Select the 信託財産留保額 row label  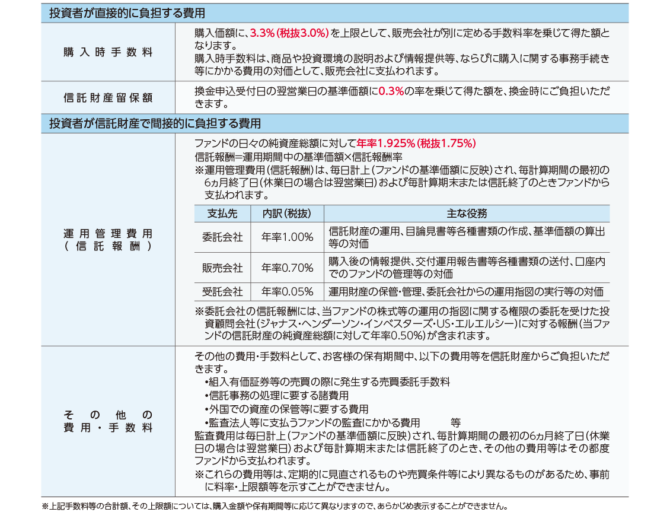(x=108, y=97)
